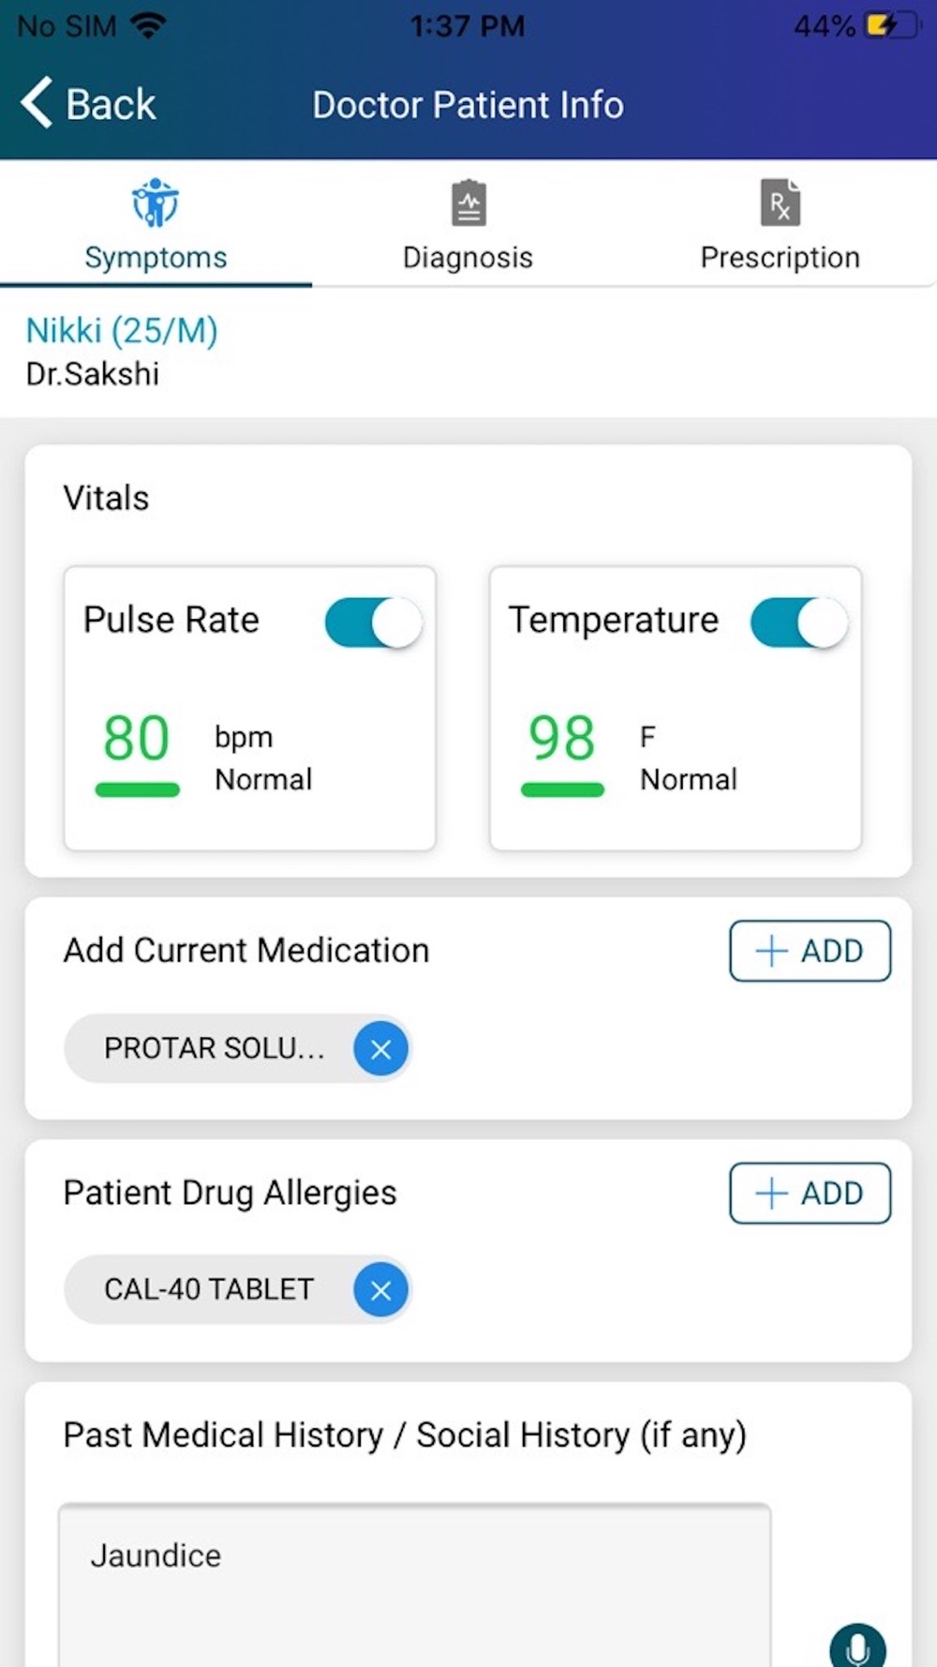937x1667 pixels.
Task: Tap the Diagnosis clipboard icon
Action: 468,203
